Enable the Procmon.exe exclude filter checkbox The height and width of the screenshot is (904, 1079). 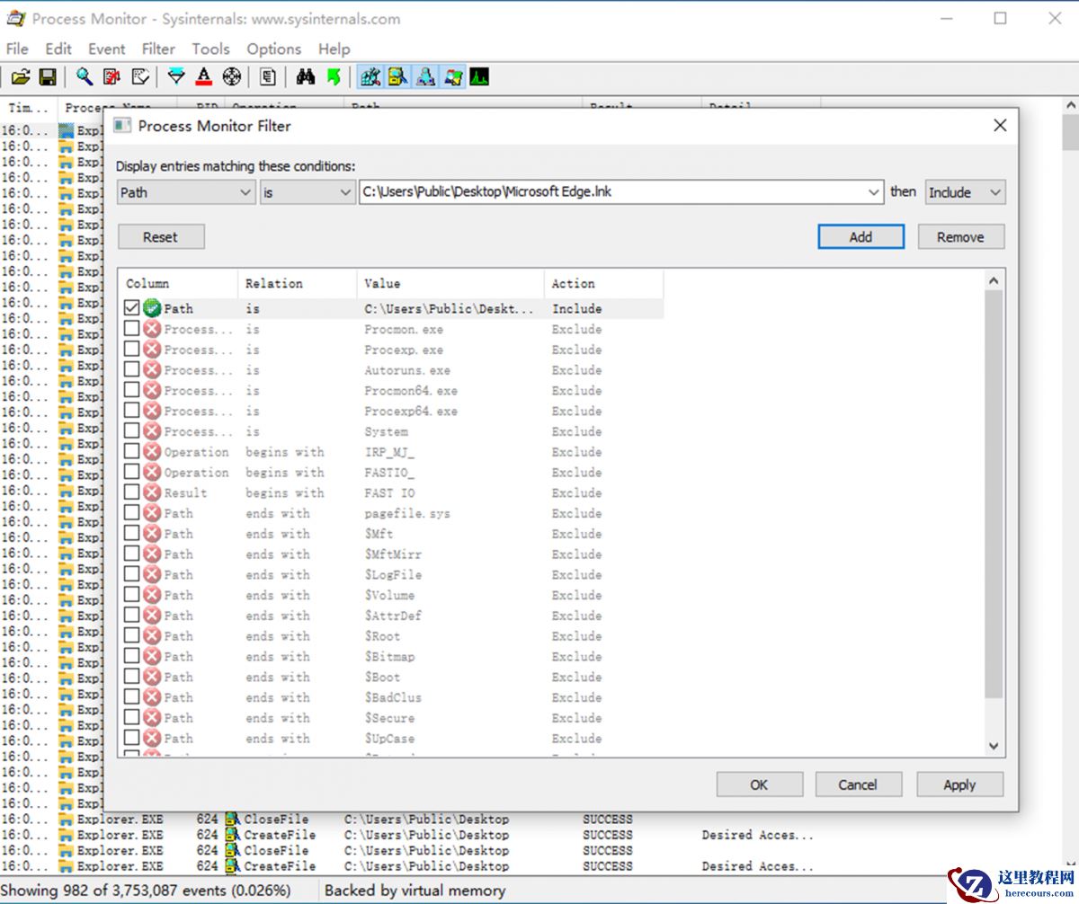coord(132,329)
